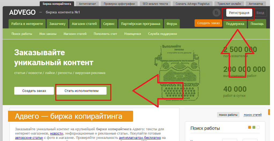274x141 pixels.
Task: Click the 40 000 работ в сутки statistic
Action: click(x=235, y=91)
